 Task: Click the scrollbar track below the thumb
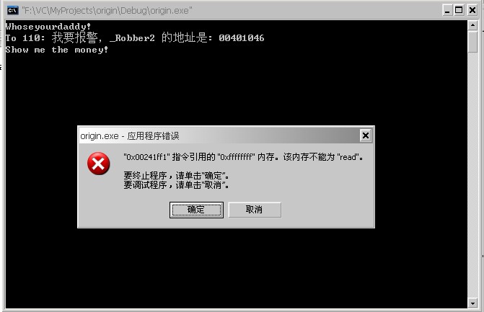(472, 176)
